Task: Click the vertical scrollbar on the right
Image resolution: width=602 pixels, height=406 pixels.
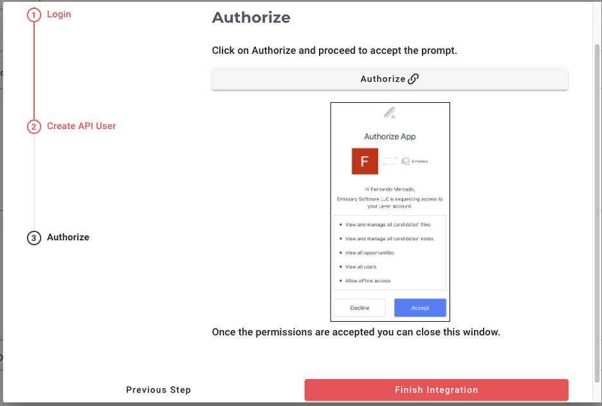Action: [x=597, y=213]
